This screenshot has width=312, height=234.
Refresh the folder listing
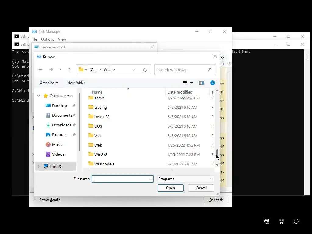click(x=145, y=70)
